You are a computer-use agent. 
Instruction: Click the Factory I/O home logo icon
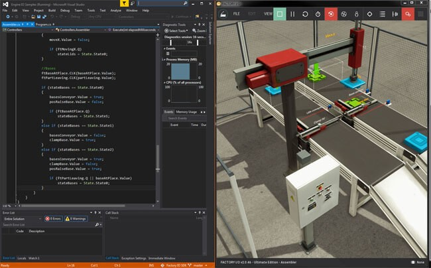223,13
